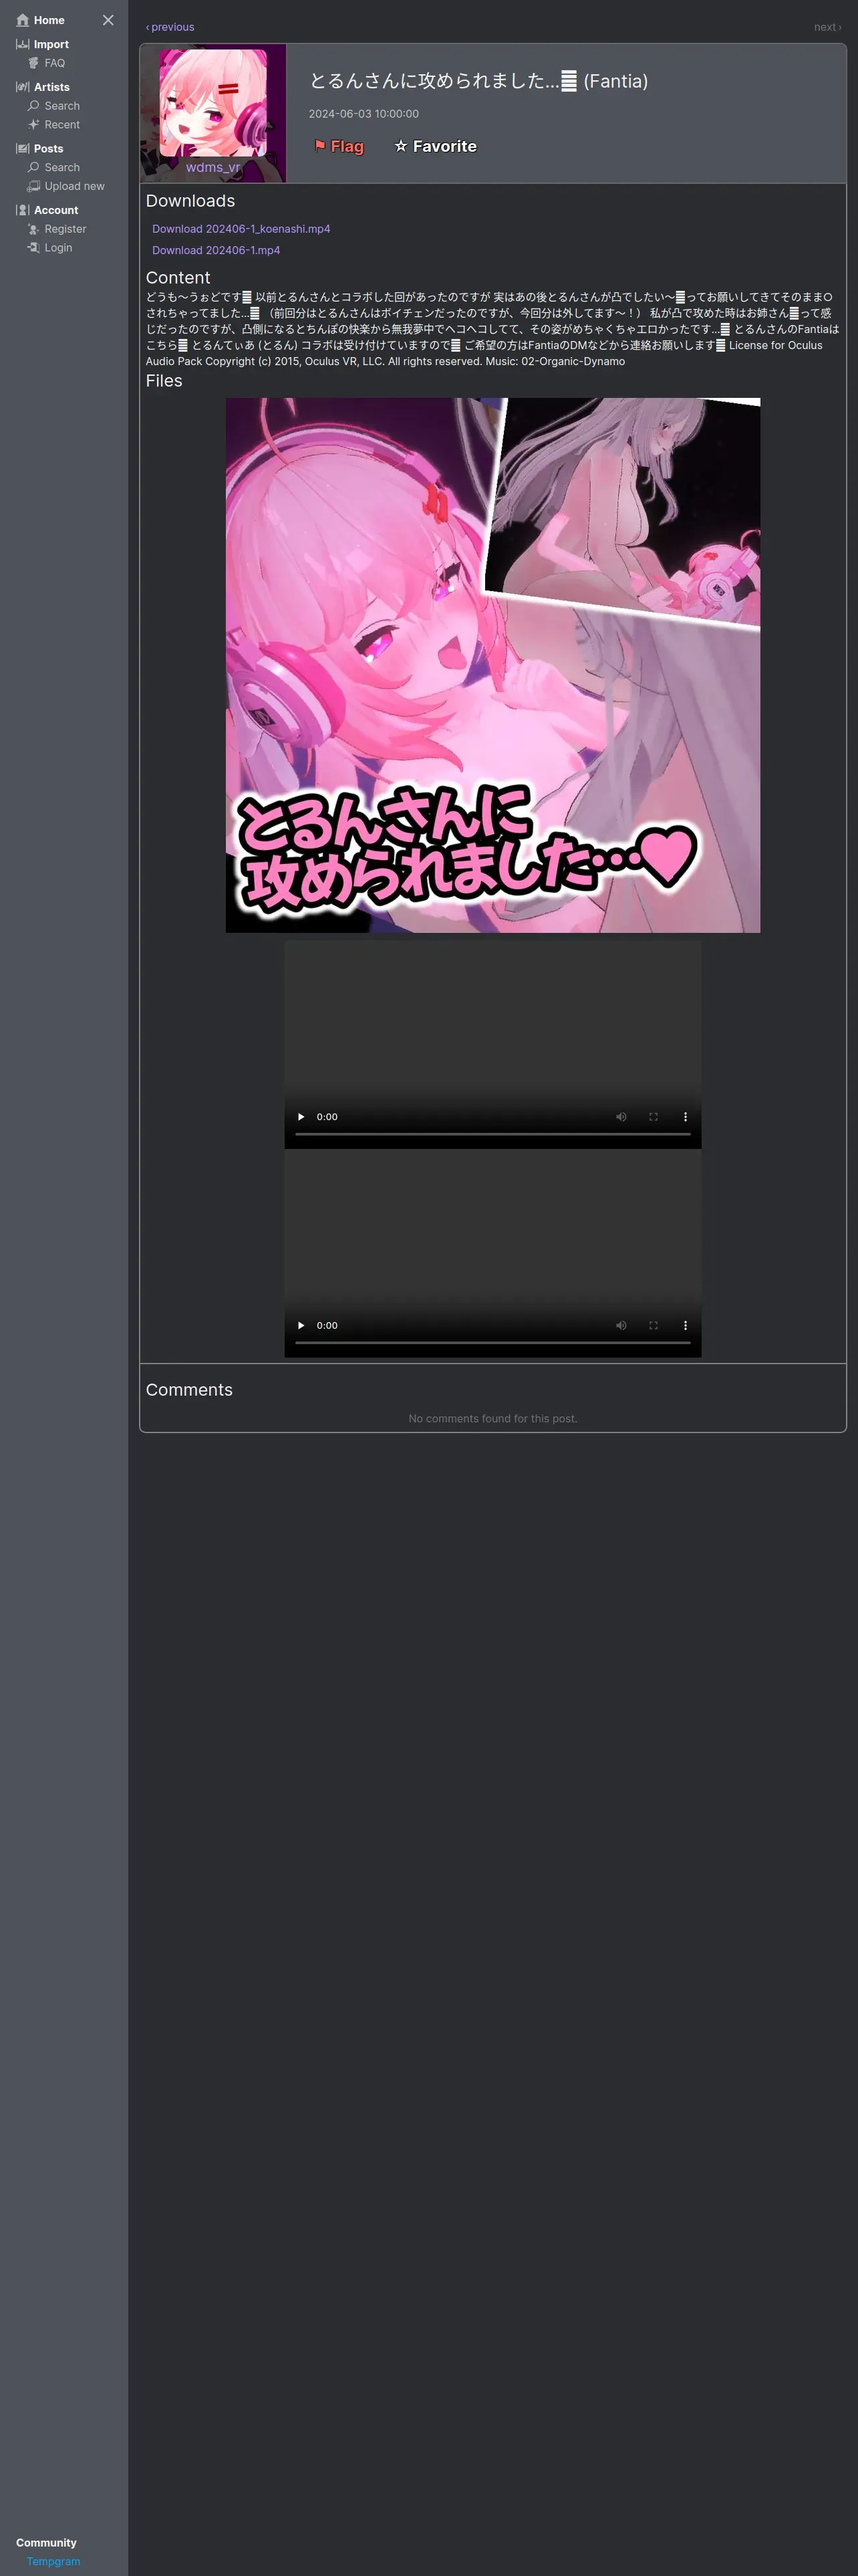
Task: Close the sidebar with the X icon
Action: click(x=108, y=20)
